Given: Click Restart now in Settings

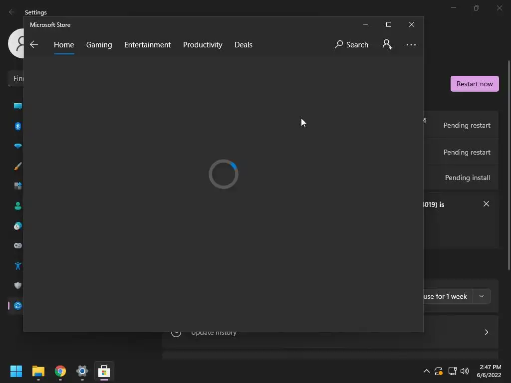Looking at the screenshot, I should [x=475, y=84].
